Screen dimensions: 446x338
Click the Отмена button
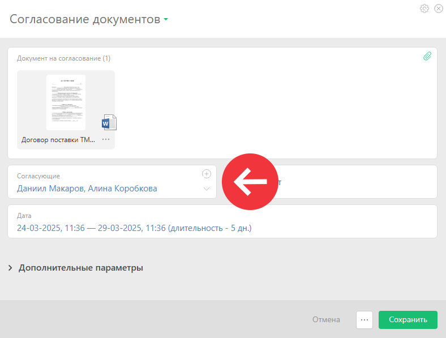point(326,319)
